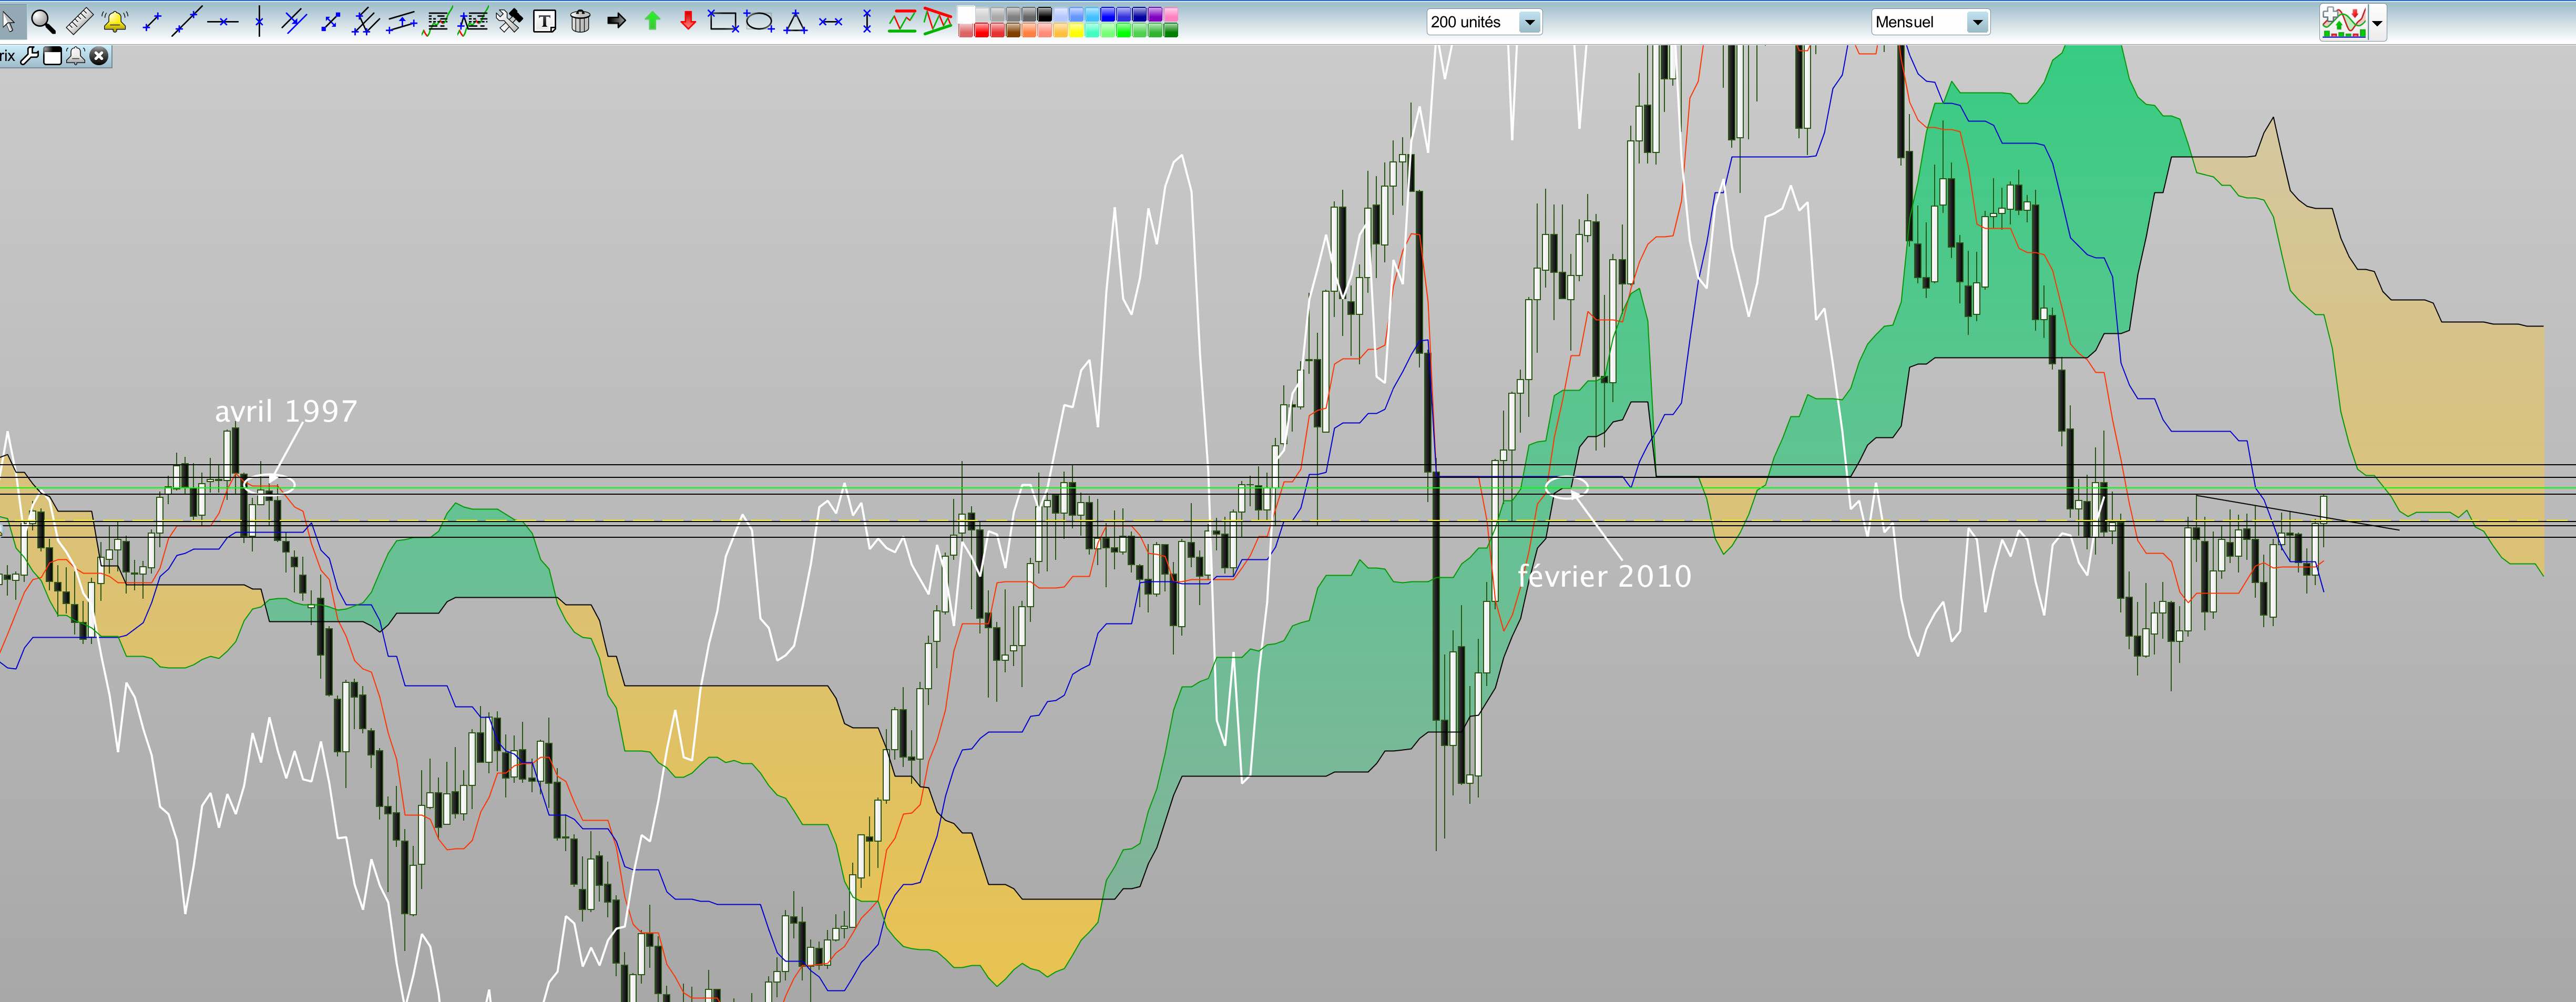The width and height of the screenshot is (2576, 1002).
Task: Select the rectangle drawing tool
Action: click(722, 21)
